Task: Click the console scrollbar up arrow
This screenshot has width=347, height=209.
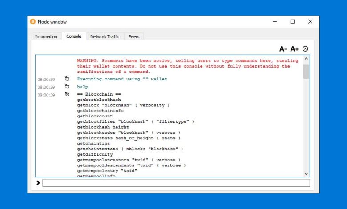Action: 306,59
